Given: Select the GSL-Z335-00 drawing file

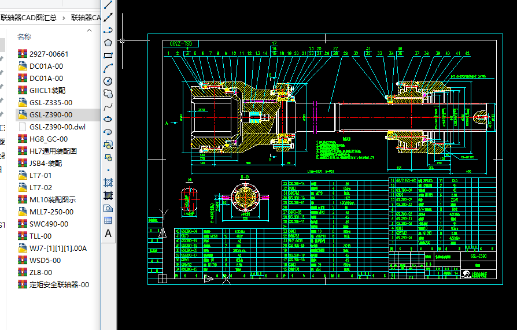Looking at the screenshot, I should (x=50, y=103).
